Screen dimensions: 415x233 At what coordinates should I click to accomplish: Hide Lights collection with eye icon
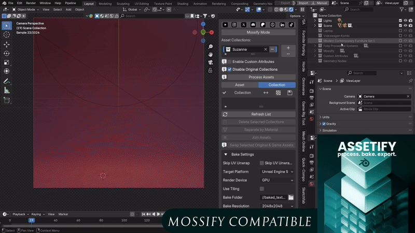tap(405, 21)
